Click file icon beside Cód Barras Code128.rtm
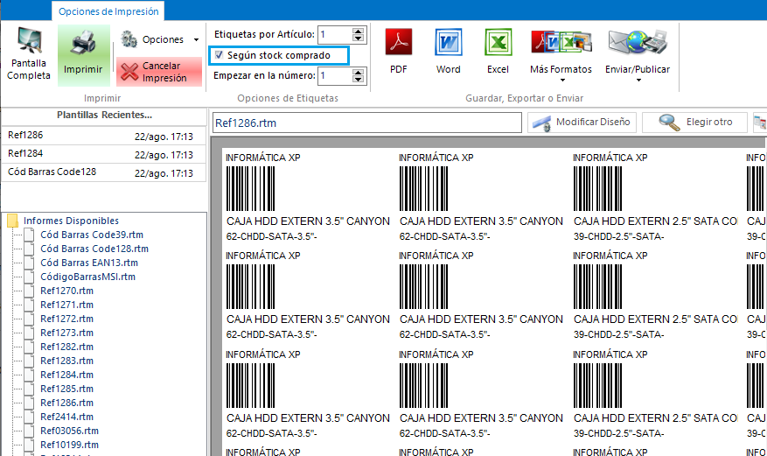 coord(30,249)
